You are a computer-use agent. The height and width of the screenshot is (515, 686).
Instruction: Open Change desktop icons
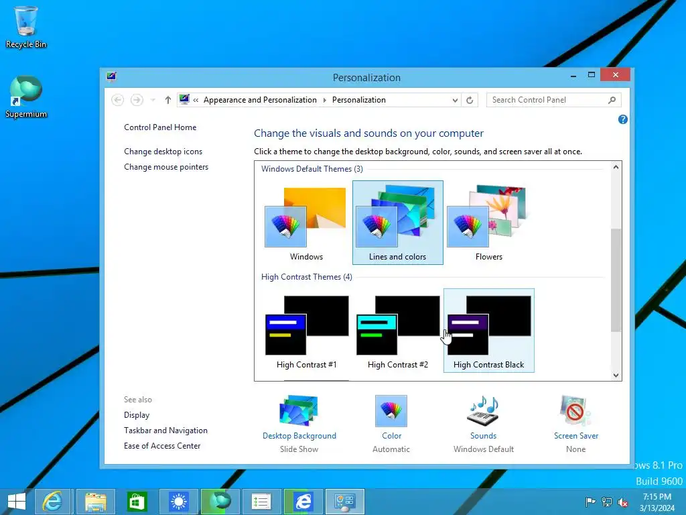[163, 151]
